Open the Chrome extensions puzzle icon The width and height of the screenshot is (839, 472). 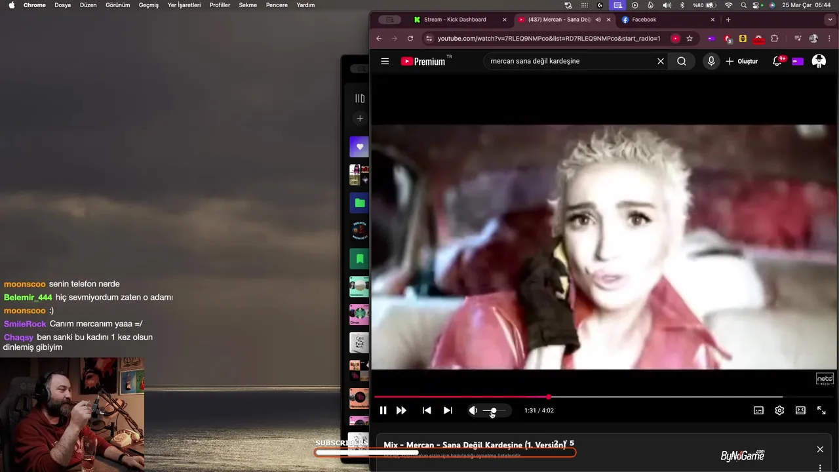(x=774, y=39)
